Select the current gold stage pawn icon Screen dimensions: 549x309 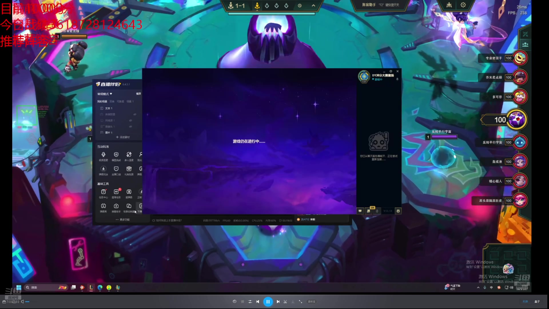point(257,6)
